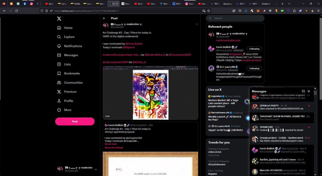Expand the list-all-tabs dropdown arrow
Image resolution: width=322 pixels, height=176 pixels.
point(289,4)
